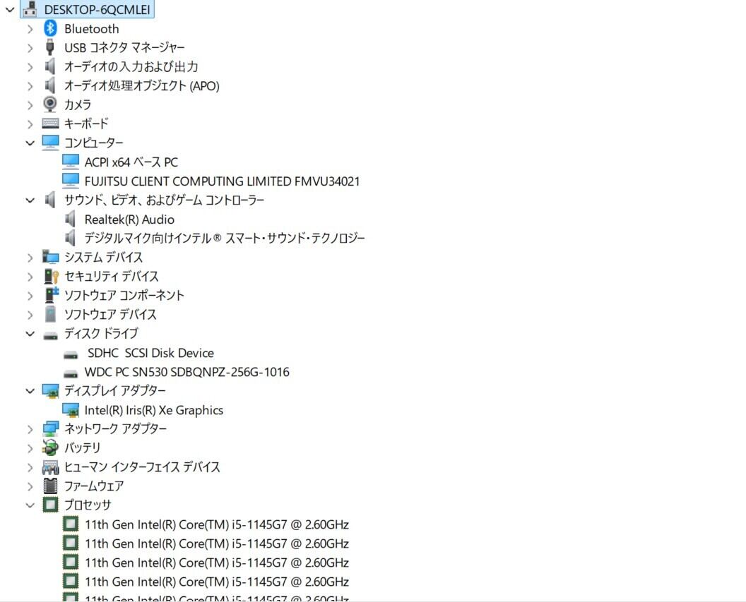Click the USB コネクタ マネージャー plug icon
The width and height of the screenshot is (746, 602).
tap(50, 47)
